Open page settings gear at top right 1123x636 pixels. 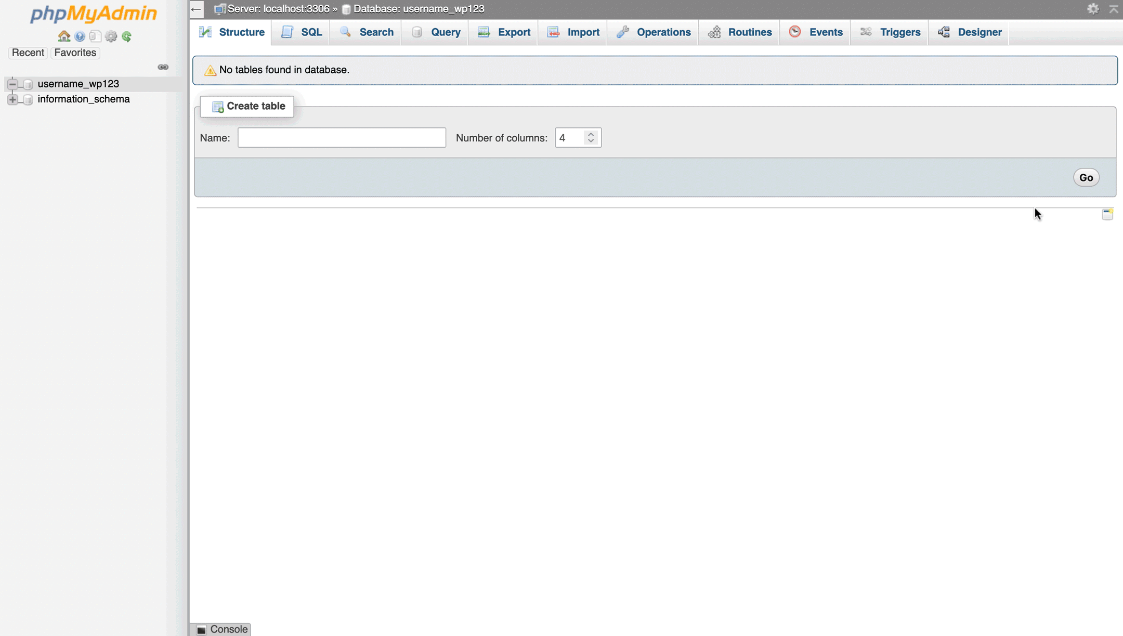[1093, 9]
